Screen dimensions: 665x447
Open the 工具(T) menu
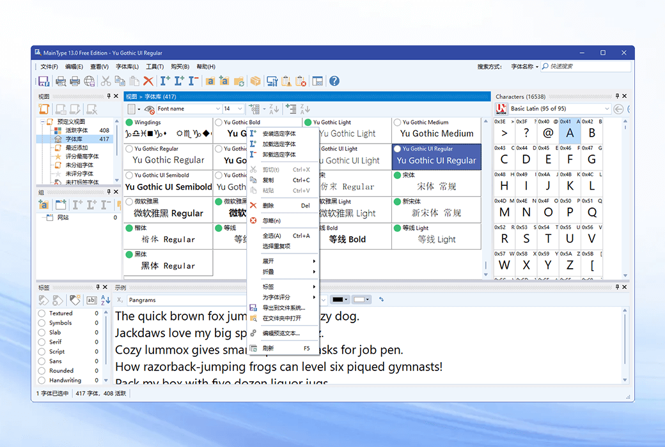point(155,66)
